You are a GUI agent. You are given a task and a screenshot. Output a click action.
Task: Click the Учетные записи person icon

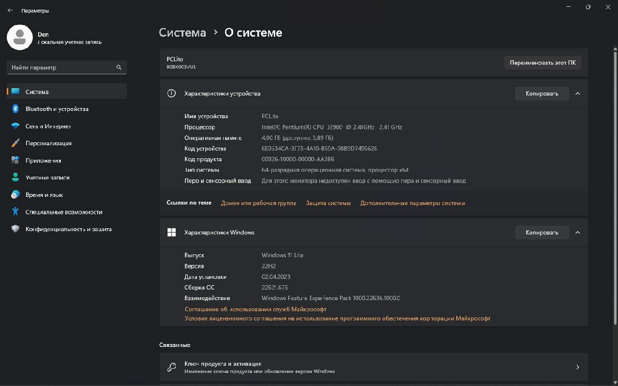15,178
